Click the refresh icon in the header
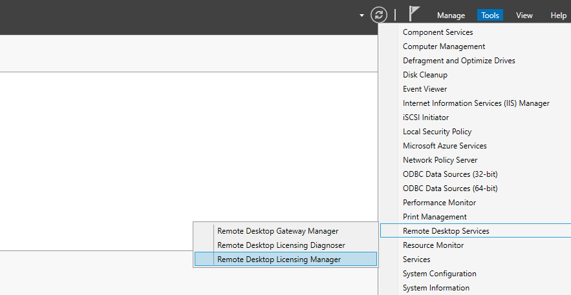The width and height of the screenshot is (571, 295). [x=379, y=15]
